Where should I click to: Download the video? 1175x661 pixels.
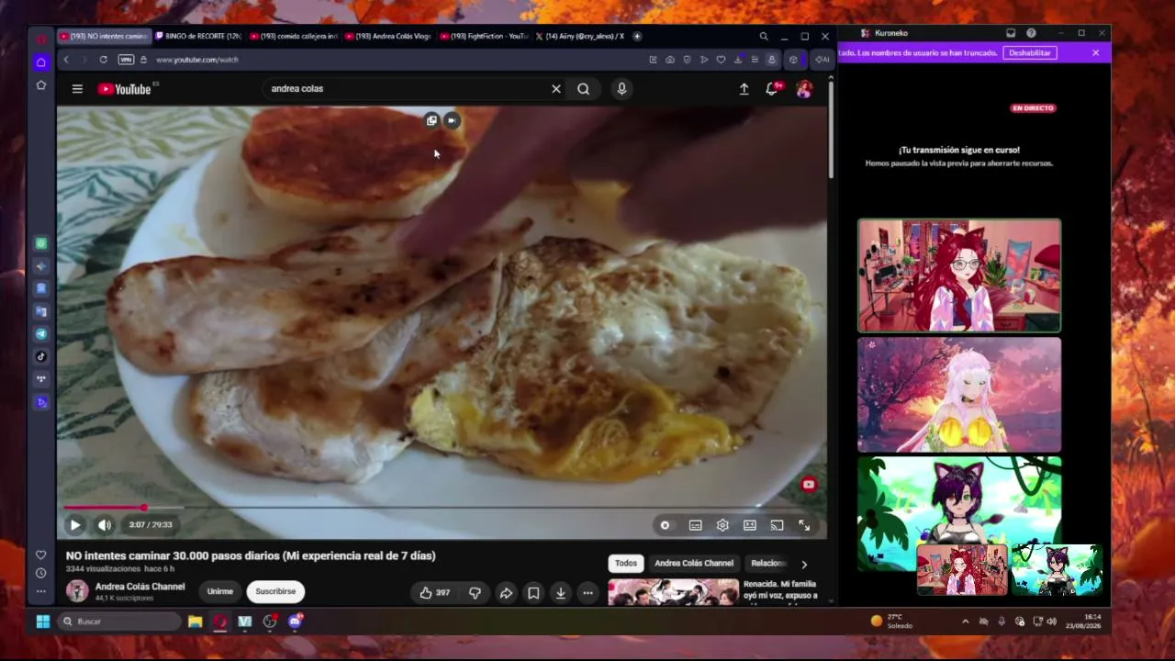point(560,593)
